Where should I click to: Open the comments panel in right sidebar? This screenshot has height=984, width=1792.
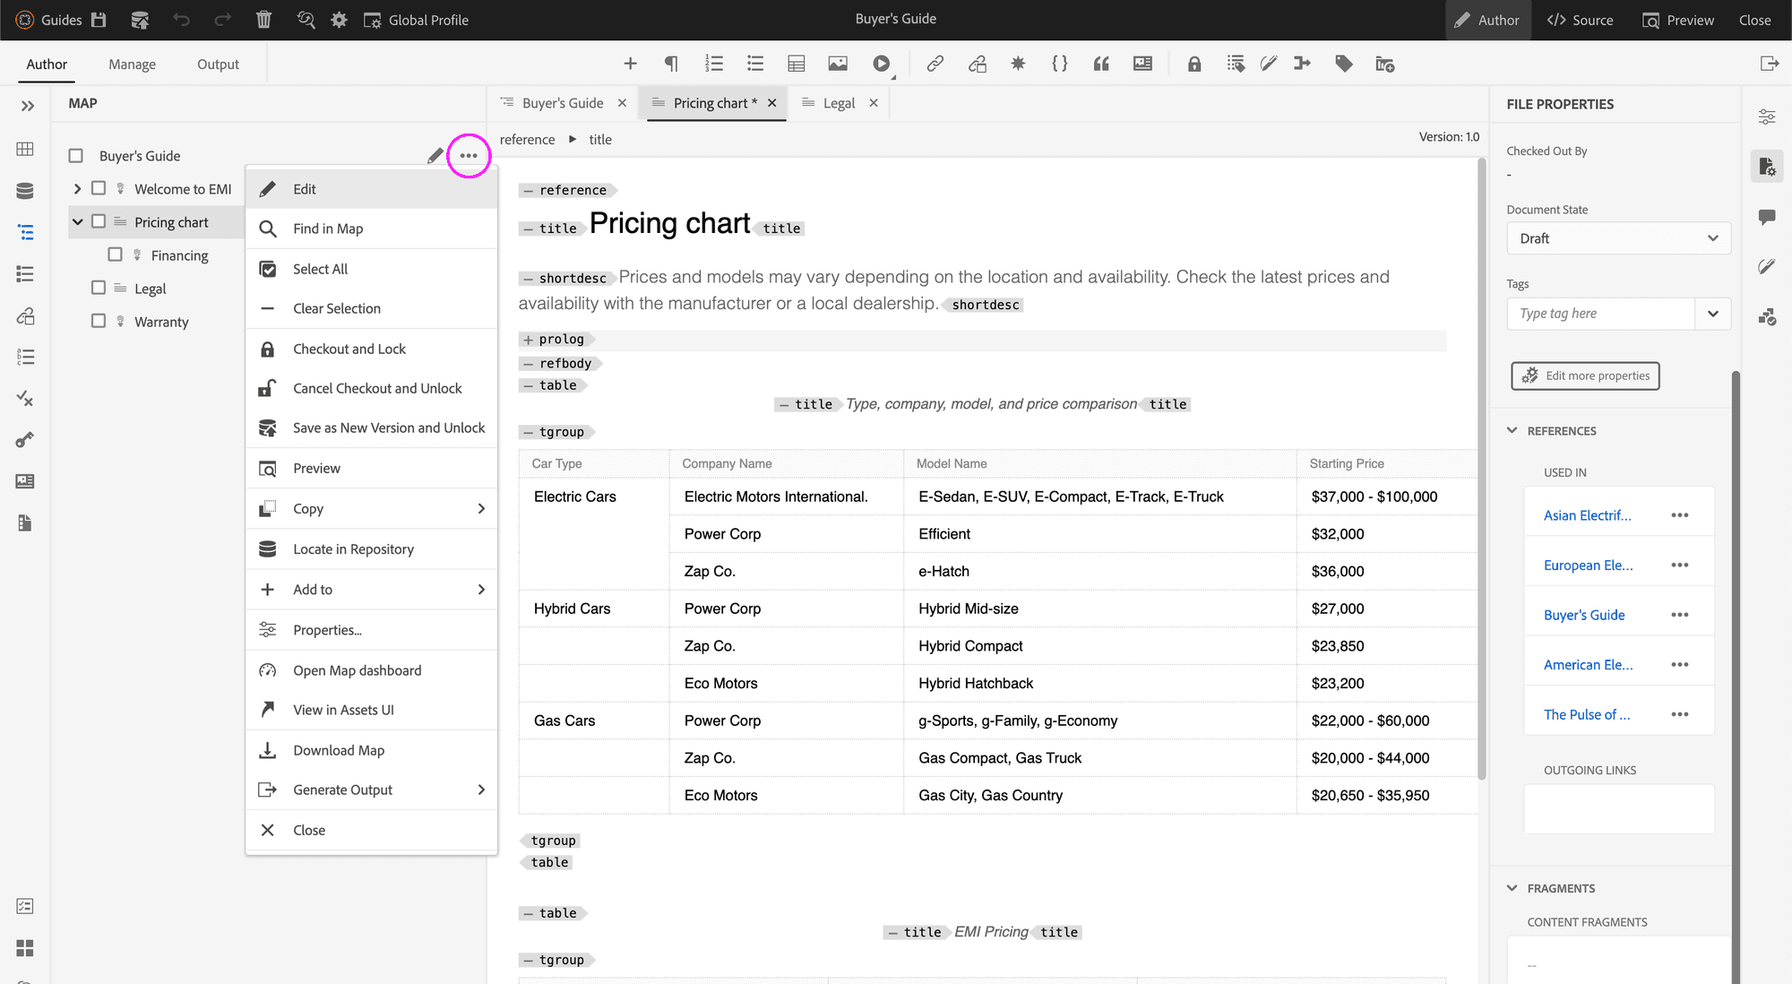tap(1767, 217)
